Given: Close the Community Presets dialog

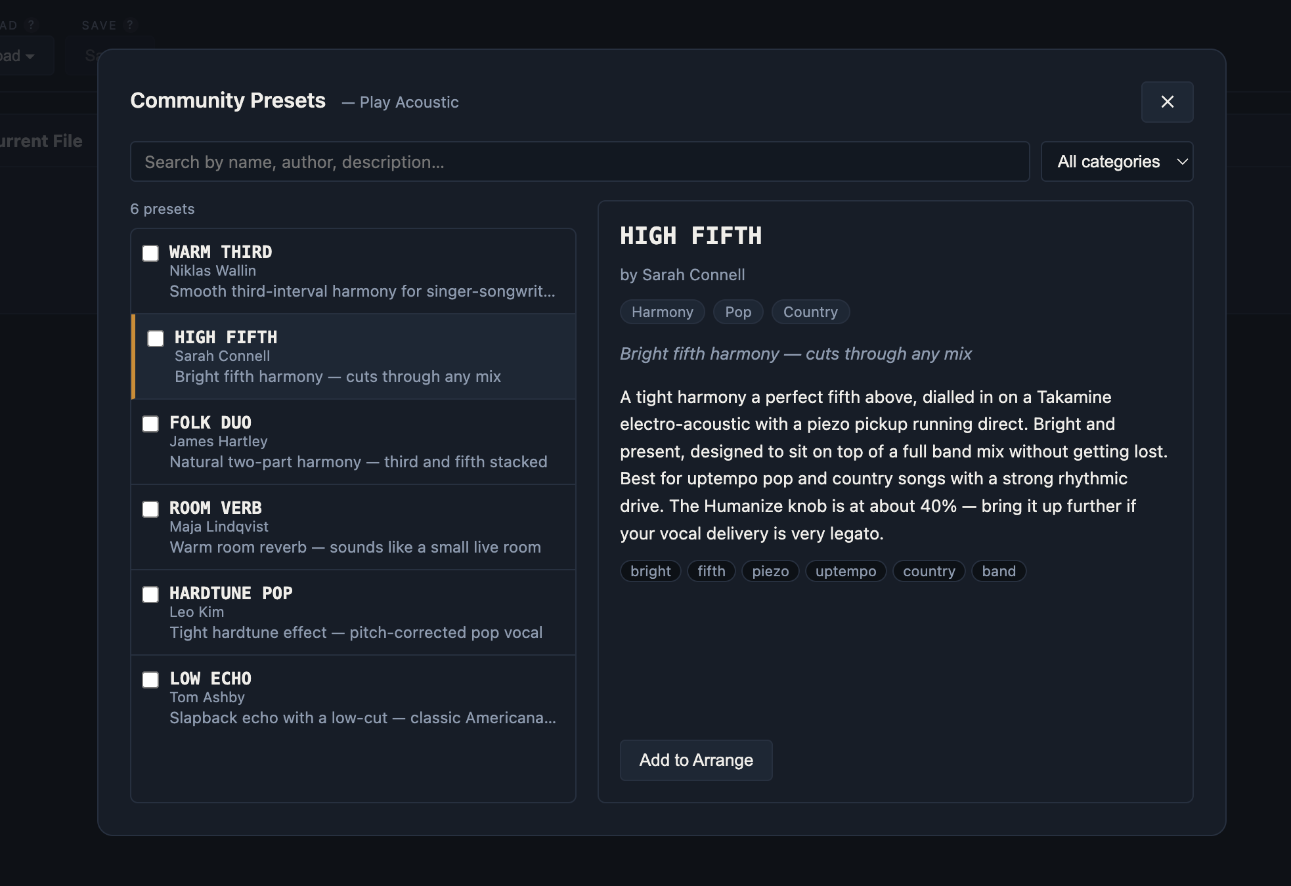Looking at the screenshot, I should pos(1167,102).
